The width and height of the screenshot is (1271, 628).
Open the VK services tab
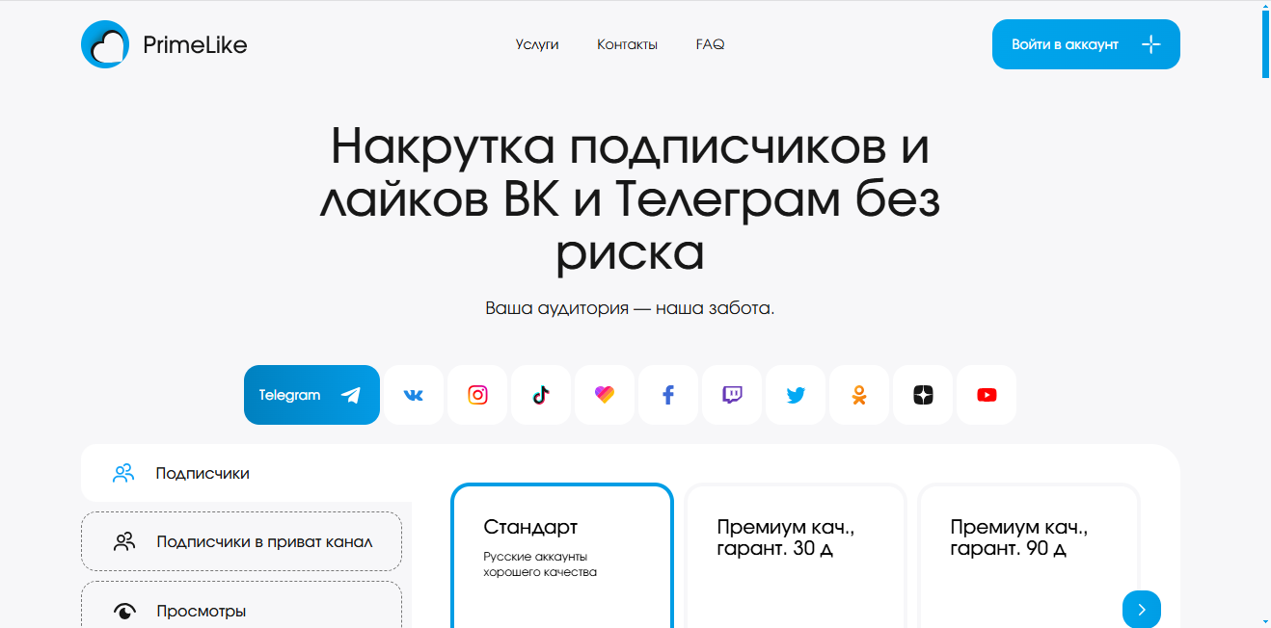414,395
